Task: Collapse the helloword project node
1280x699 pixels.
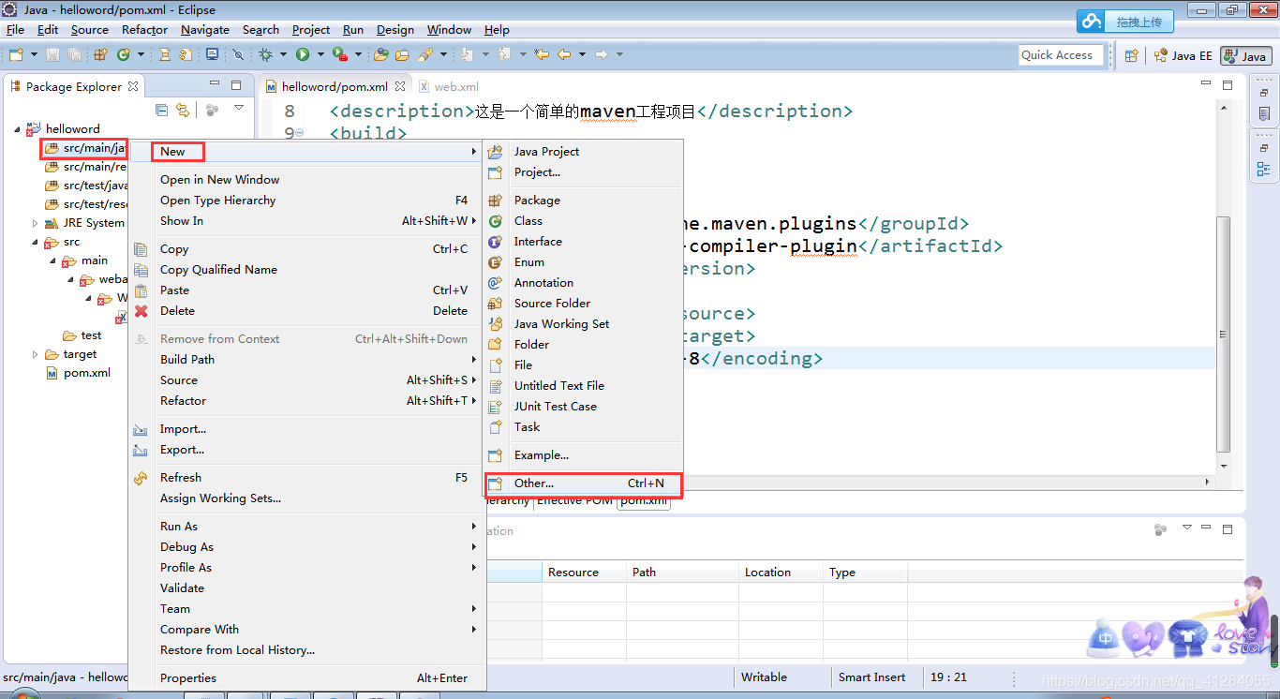Action: click(17, 128)
